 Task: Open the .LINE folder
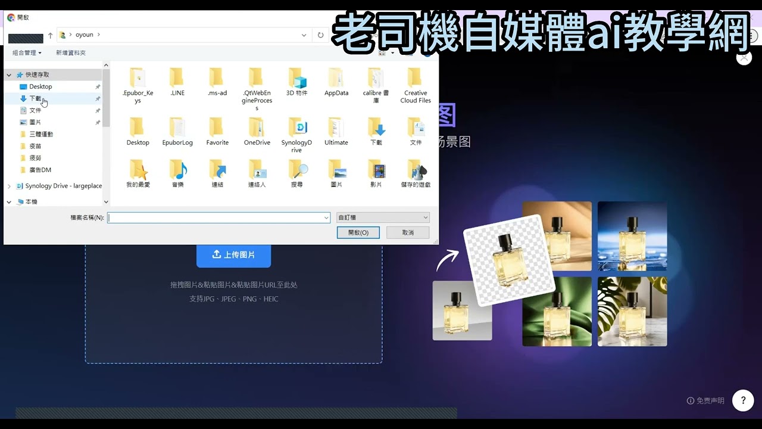pyautogui.click(x=177, y=82)
